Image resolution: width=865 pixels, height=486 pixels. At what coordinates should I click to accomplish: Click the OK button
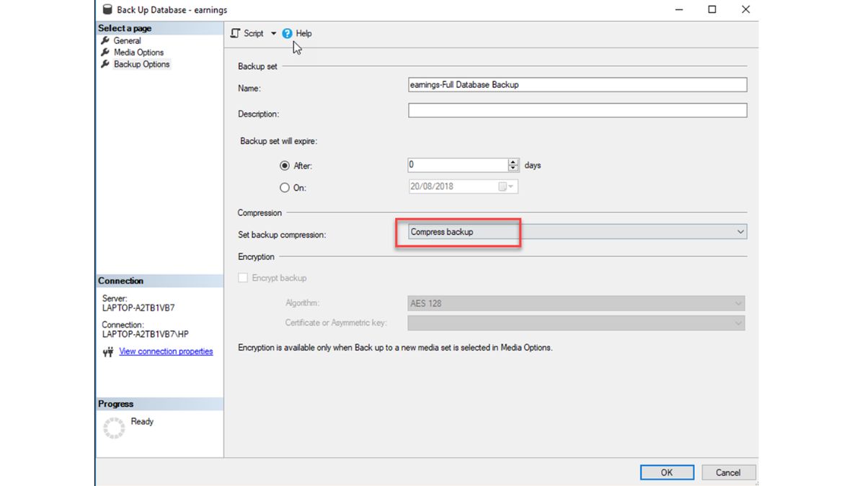(x=667, y=472)
